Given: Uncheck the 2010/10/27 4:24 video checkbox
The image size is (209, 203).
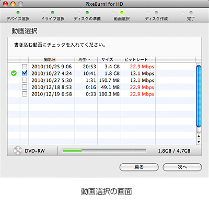Looking at the screenshot, I should tap(25, 73).
